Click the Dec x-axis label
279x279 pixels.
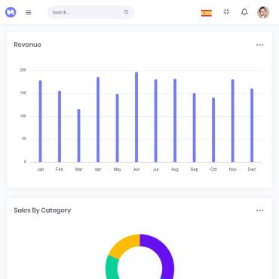click(252, 170)
